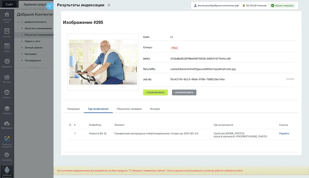
Task: Switch to the Результаты проверки tab
Action: (x=129, y=109)
